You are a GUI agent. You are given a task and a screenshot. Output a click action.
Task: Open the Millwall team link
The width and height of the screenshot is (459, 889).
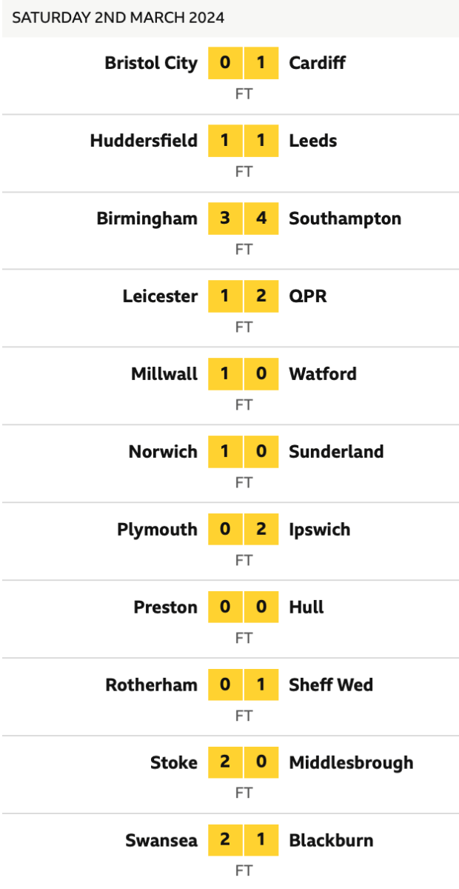pos(164,374)
